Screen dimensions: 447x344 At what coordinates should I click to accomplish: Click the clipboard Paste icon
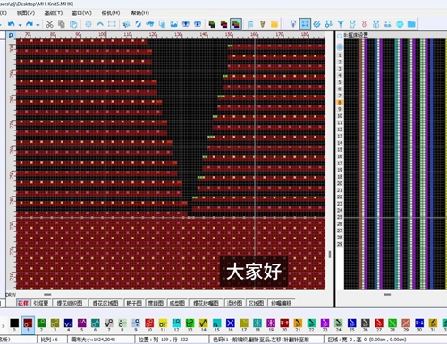73,24
